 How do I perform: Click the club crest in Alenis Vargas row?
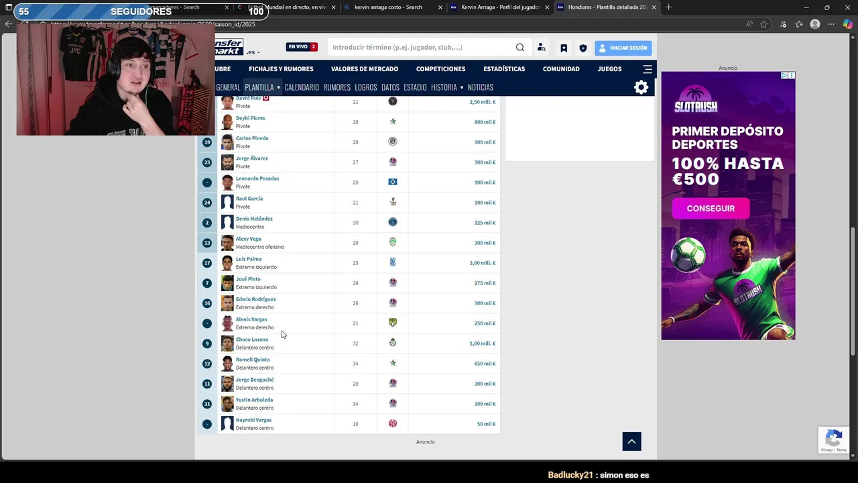(393, 323)
